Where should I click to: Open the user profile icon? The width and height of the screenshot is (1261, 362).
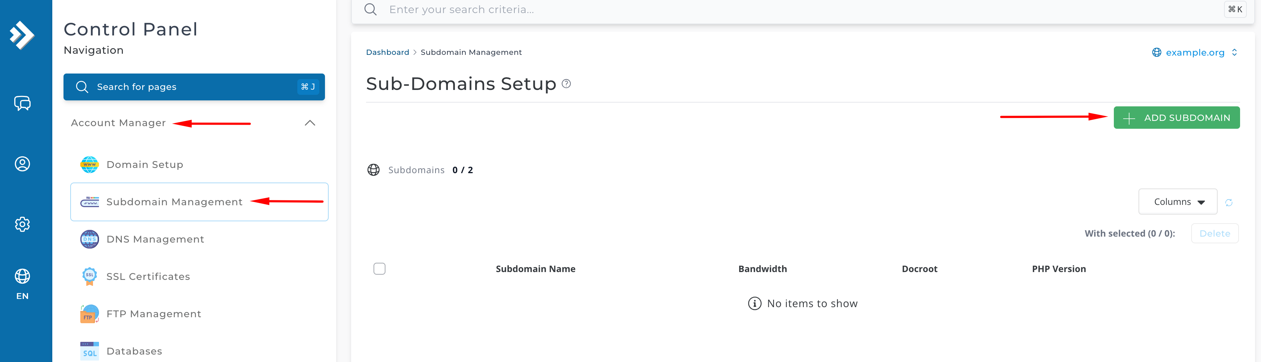22,164
